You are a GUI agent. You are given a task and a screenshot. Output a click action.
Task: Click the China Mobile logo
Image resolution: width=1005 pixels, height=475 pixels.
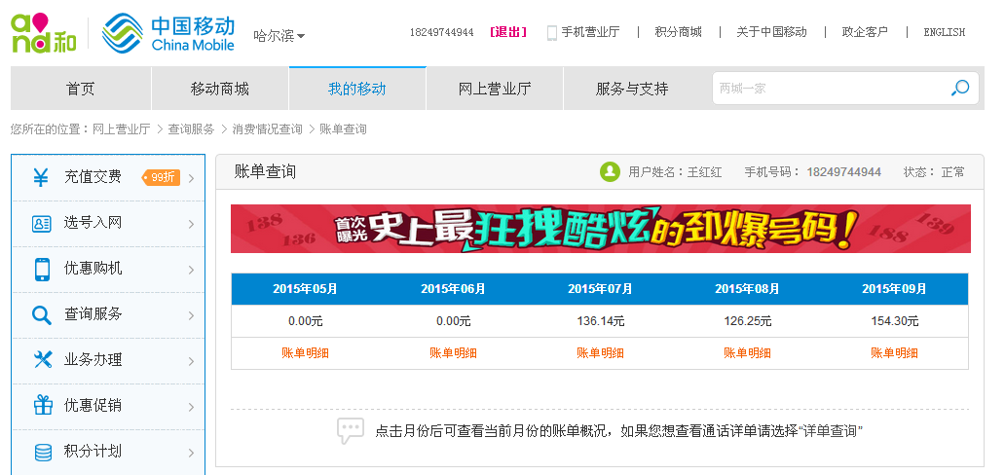168,33
